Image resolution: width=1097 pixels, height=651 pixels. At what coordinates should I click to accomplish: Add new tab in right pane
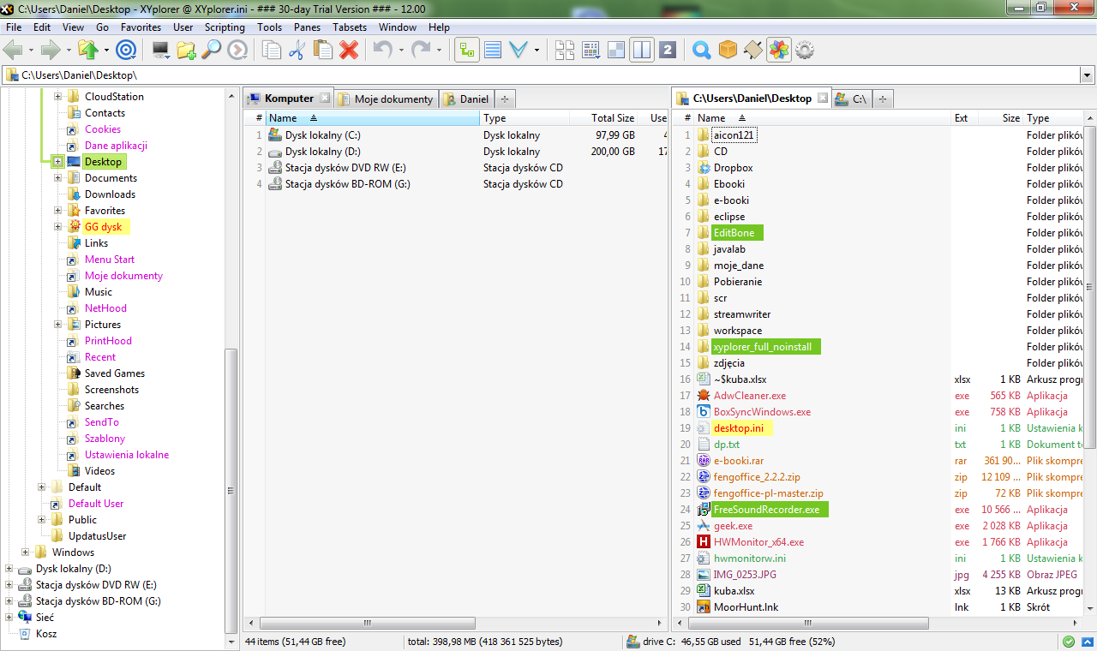[x=884, y=99]
